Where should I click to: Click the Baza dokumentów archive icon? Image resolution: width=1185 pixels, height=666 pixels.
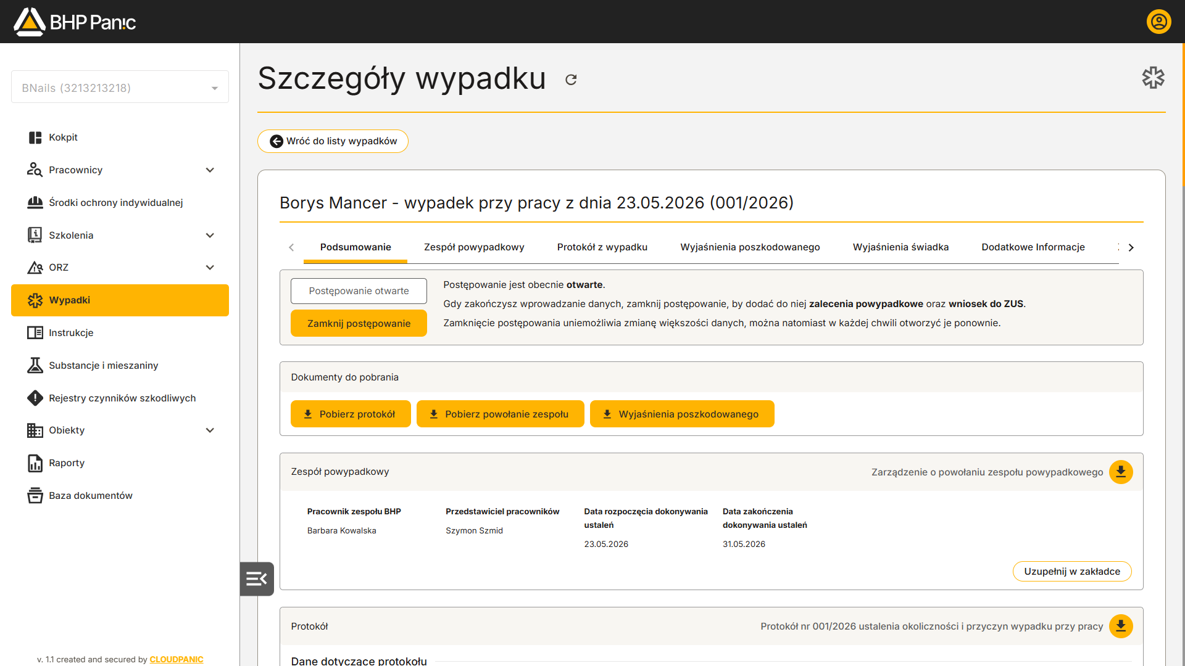(35, 495)
